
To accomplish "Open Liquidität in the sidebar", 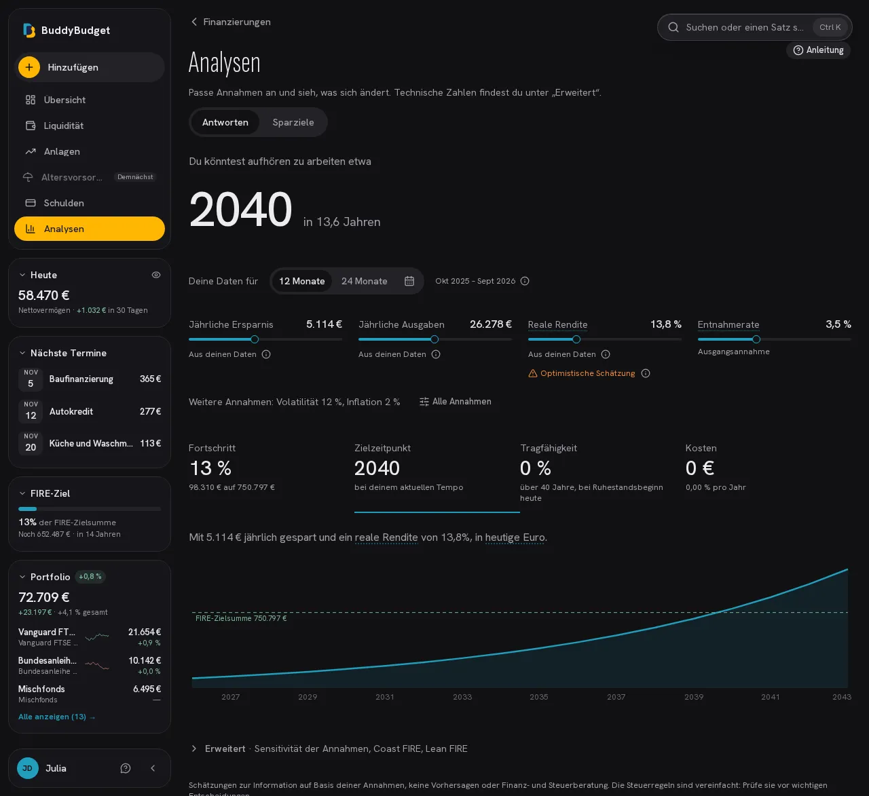I will point(90,126).
